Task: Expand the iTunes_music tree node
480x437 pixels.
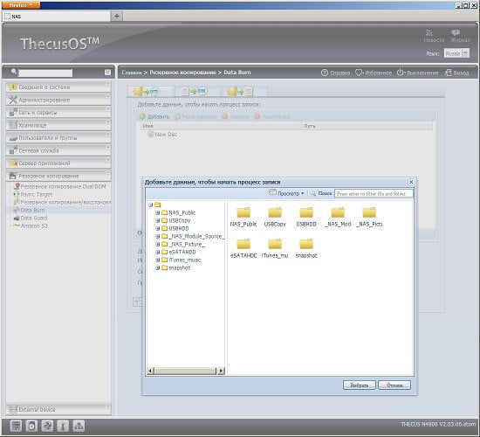Action: (157, 260)
